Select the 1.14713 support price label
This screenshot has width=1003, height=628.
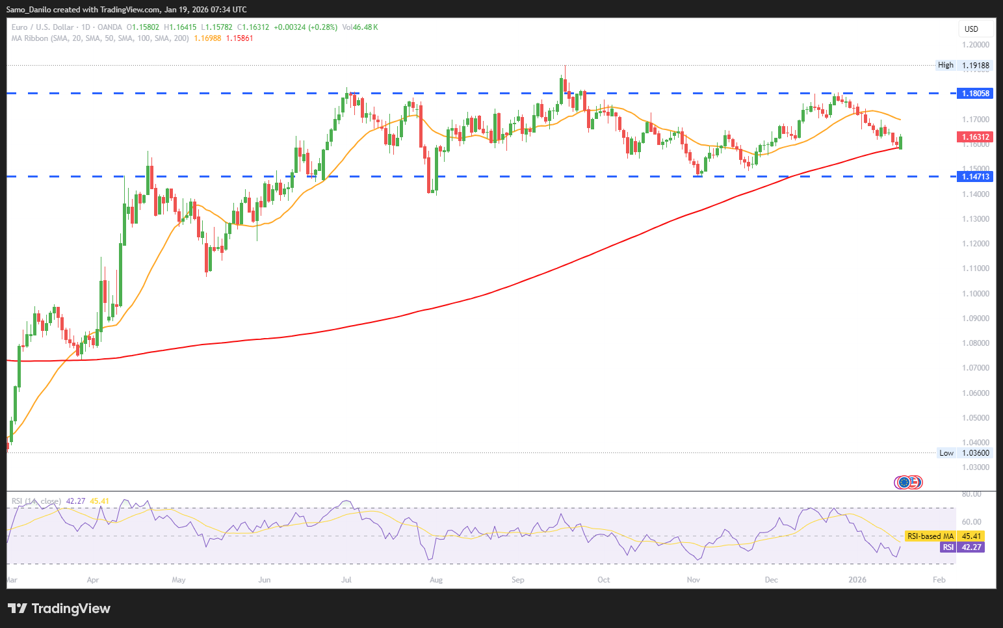coord(975,177)
